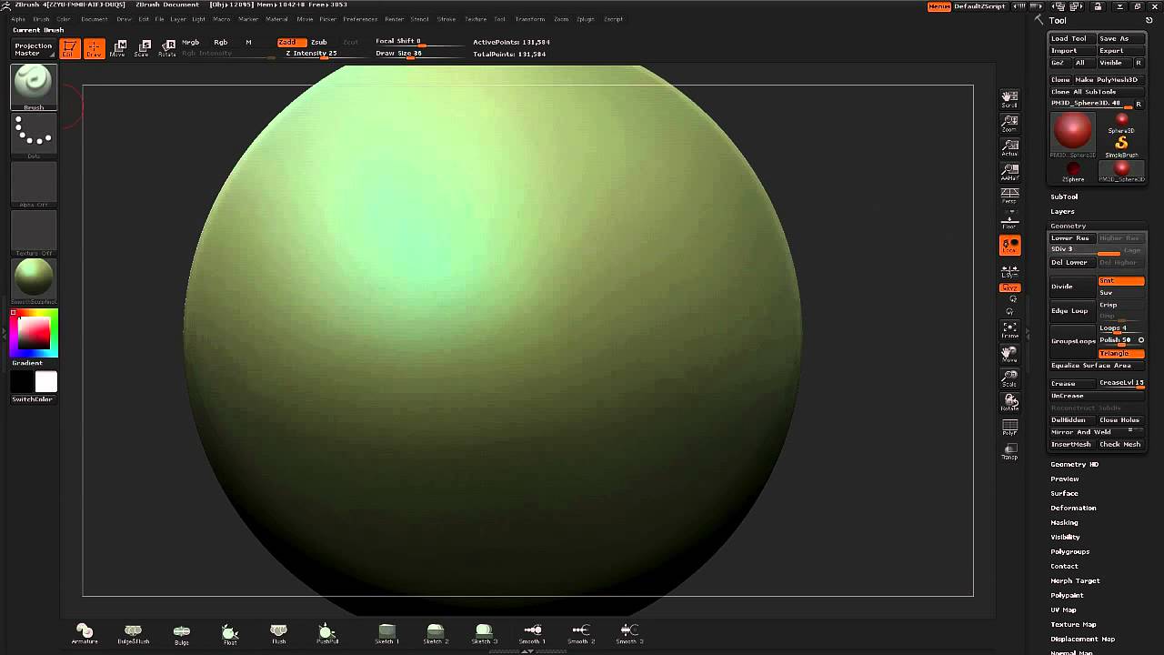Viewport: 1164px width, 655px height.
Task: Select the Edit mode button
Action: click(x=70, y=49)
